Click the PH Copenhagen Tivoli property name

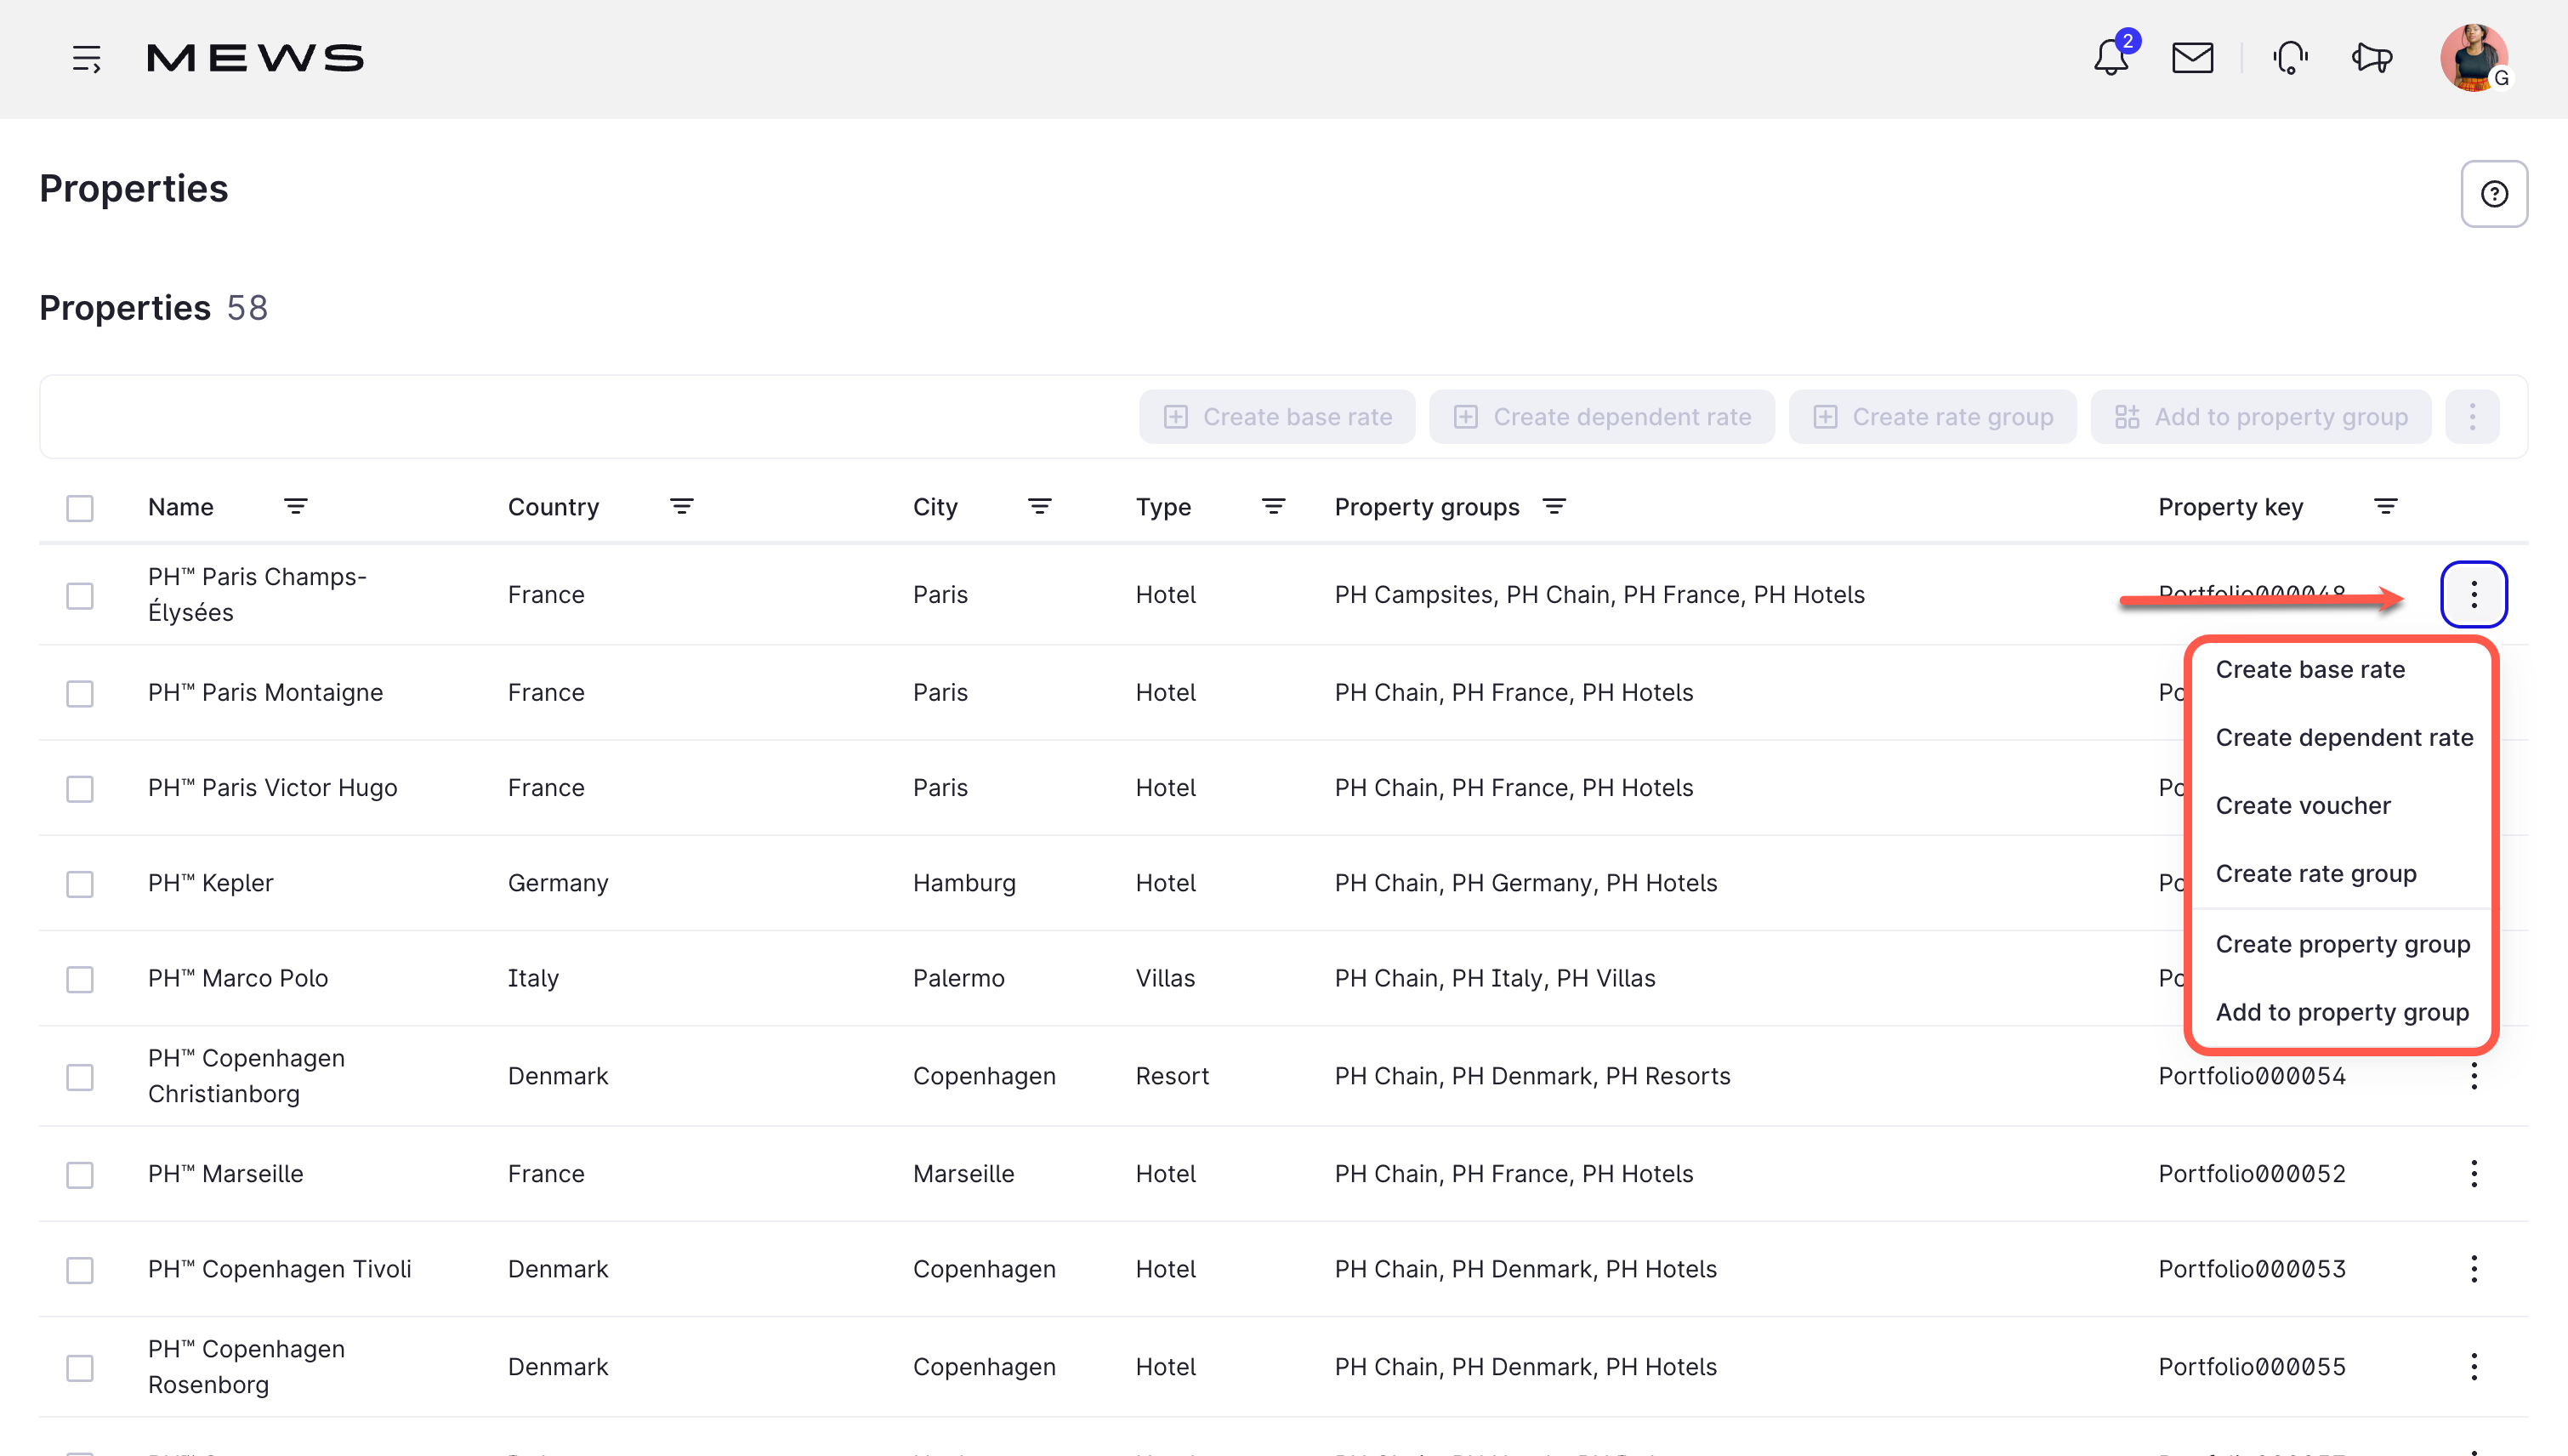[x=279, y=1269]
